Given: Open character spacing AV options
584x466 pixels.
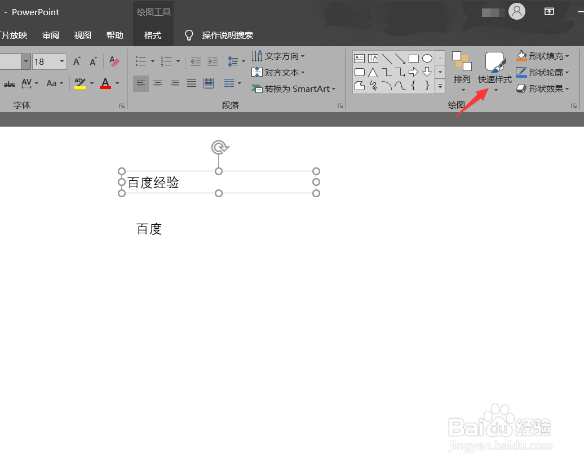Looking at the screenshot, I should (30, 83).
